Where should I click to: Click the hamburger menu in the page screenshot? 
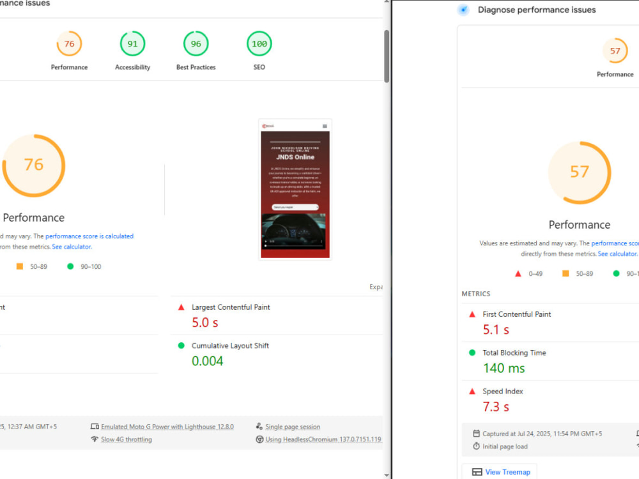[x=325, y=126]
